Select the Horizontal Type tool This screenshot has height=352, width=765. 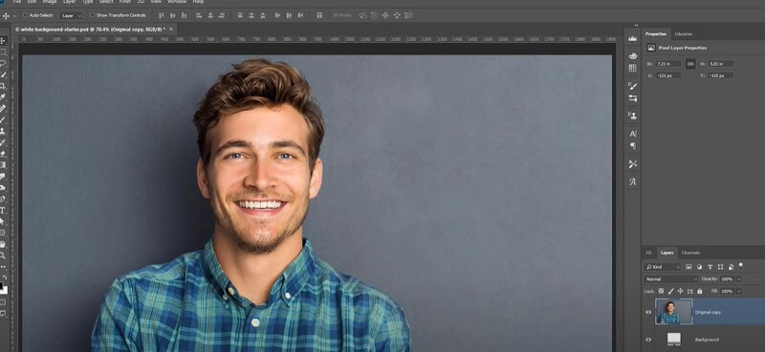[3, 210]
